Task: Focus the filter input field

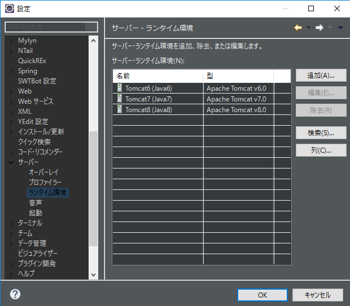Action: point(51,27)
